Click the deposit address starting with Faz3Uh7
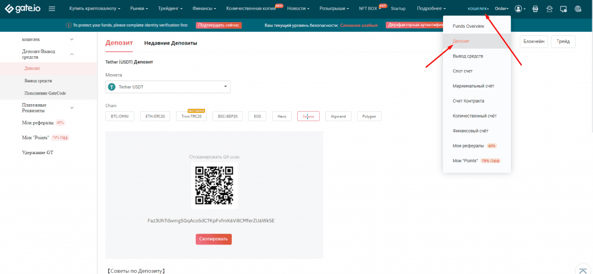Screen dimensions: 593x274 (211, 221)
